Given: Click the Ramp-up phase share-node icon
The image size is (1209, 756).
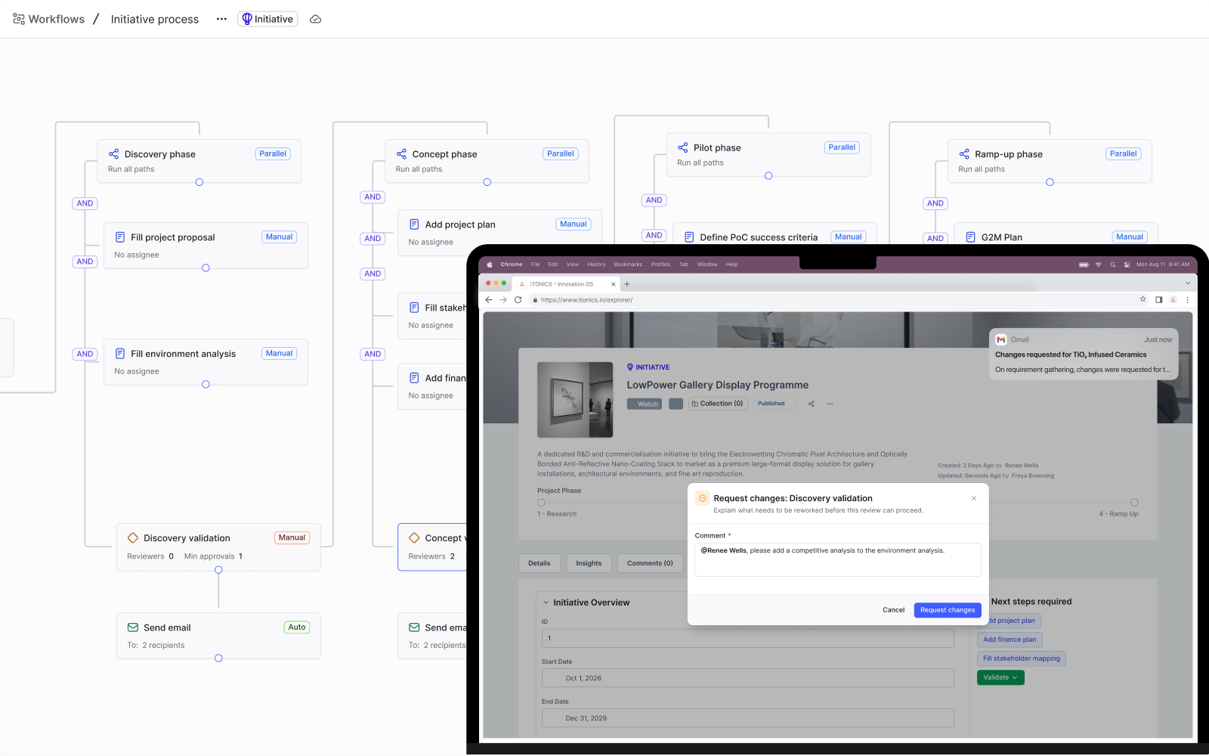Looking at the screenshot, I should [x=964, y=153].
